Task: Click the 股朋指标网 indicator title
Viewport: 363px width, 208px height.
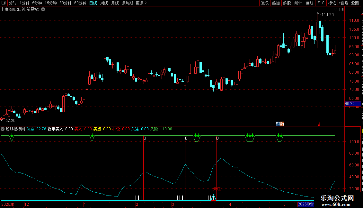Action: 15,129
